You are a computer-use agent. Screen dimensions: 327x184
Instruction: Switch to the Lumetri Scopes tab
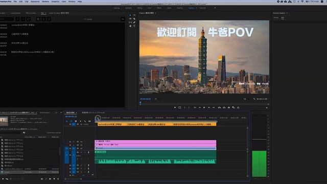click(15, 13)
